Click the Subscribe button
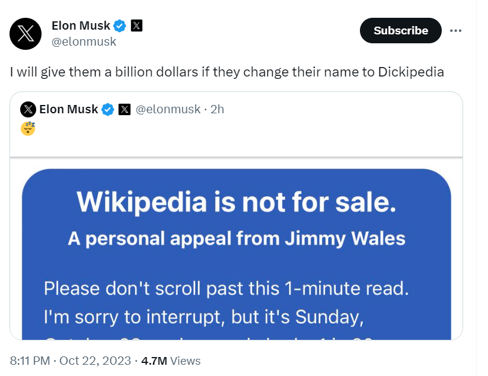This screenshot has width=488, height=376. (x=400, y=30)
